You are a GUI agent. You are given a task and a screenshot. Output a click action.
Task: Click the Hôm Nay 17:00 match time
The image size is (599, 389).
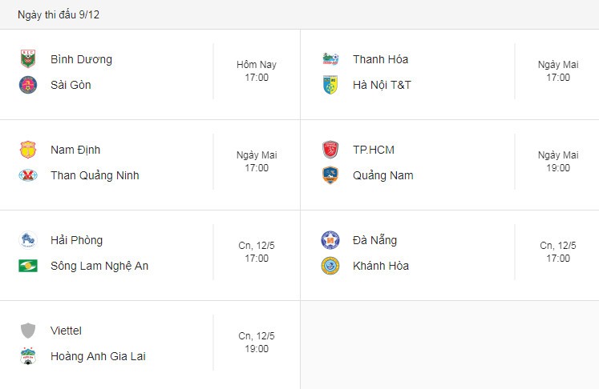(x=257, y=71)
